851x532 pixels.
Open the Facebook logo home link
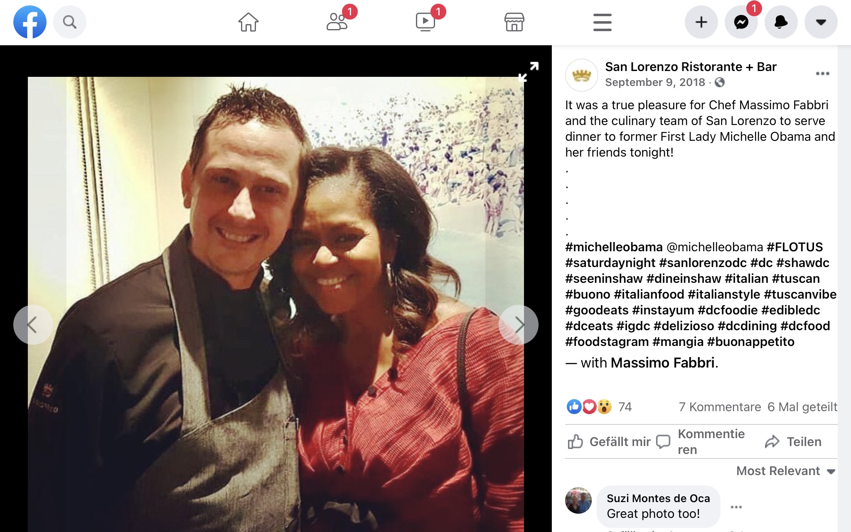click(x=30, y=22)
